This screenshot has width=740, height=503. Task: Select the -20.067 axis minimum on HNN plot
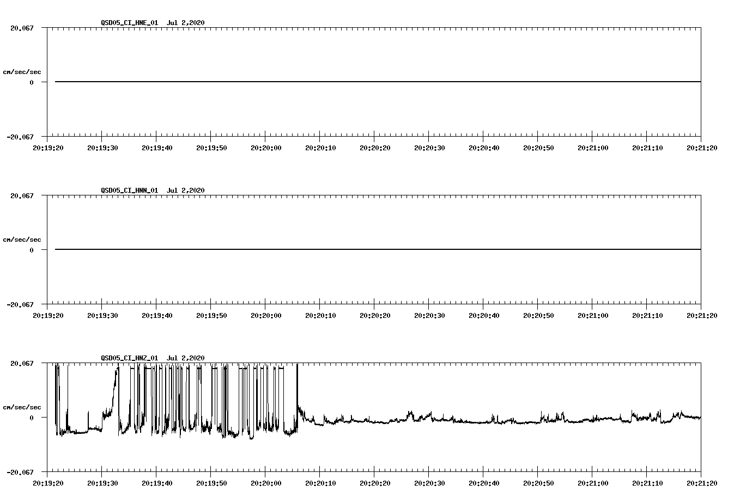20,304
